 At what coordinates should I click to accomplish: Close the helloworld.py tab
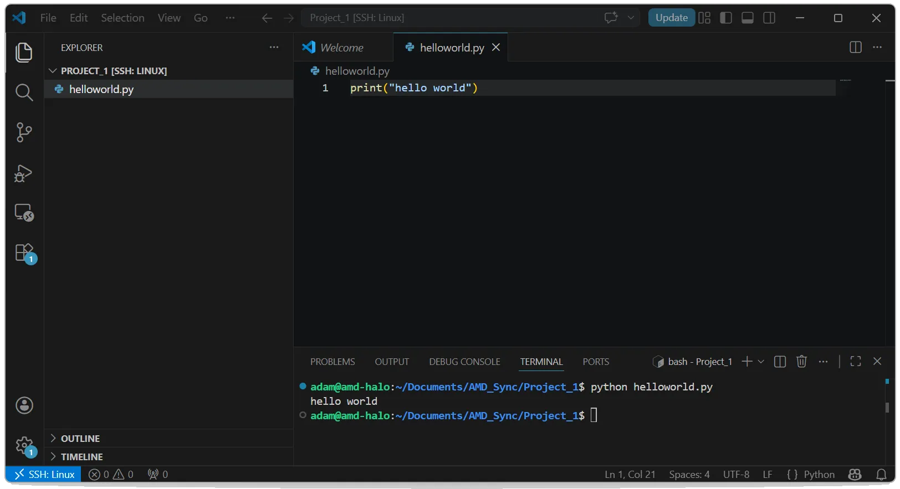click(496, 48)
